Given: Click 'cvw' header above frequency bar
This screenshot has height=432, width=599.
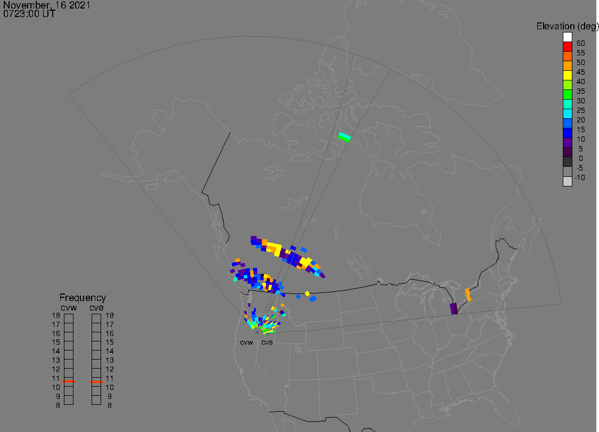Looking at the screenshot, I should pos(69,308).
